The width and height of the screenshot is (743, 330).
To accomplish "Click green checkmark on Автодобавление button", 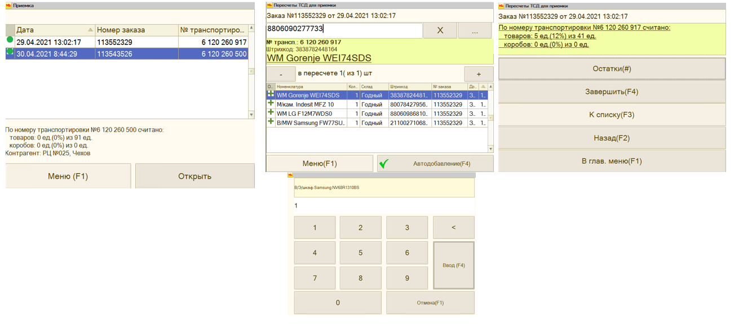I will [384, 164].
